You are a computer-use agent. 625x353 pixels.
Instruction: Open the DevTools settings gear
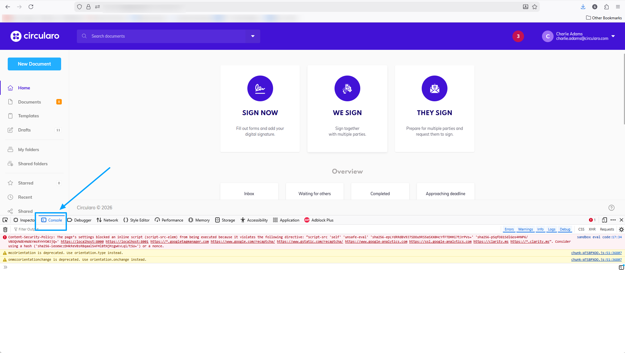point(621,229)
